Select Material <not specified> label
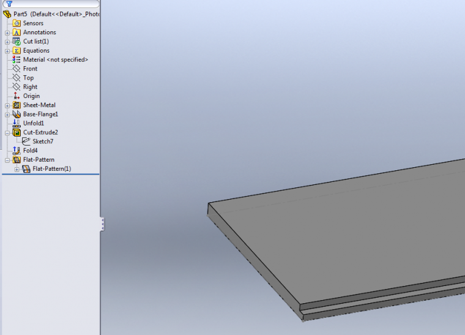The height and width of the screenshot is (335, 465). point(56,59)
